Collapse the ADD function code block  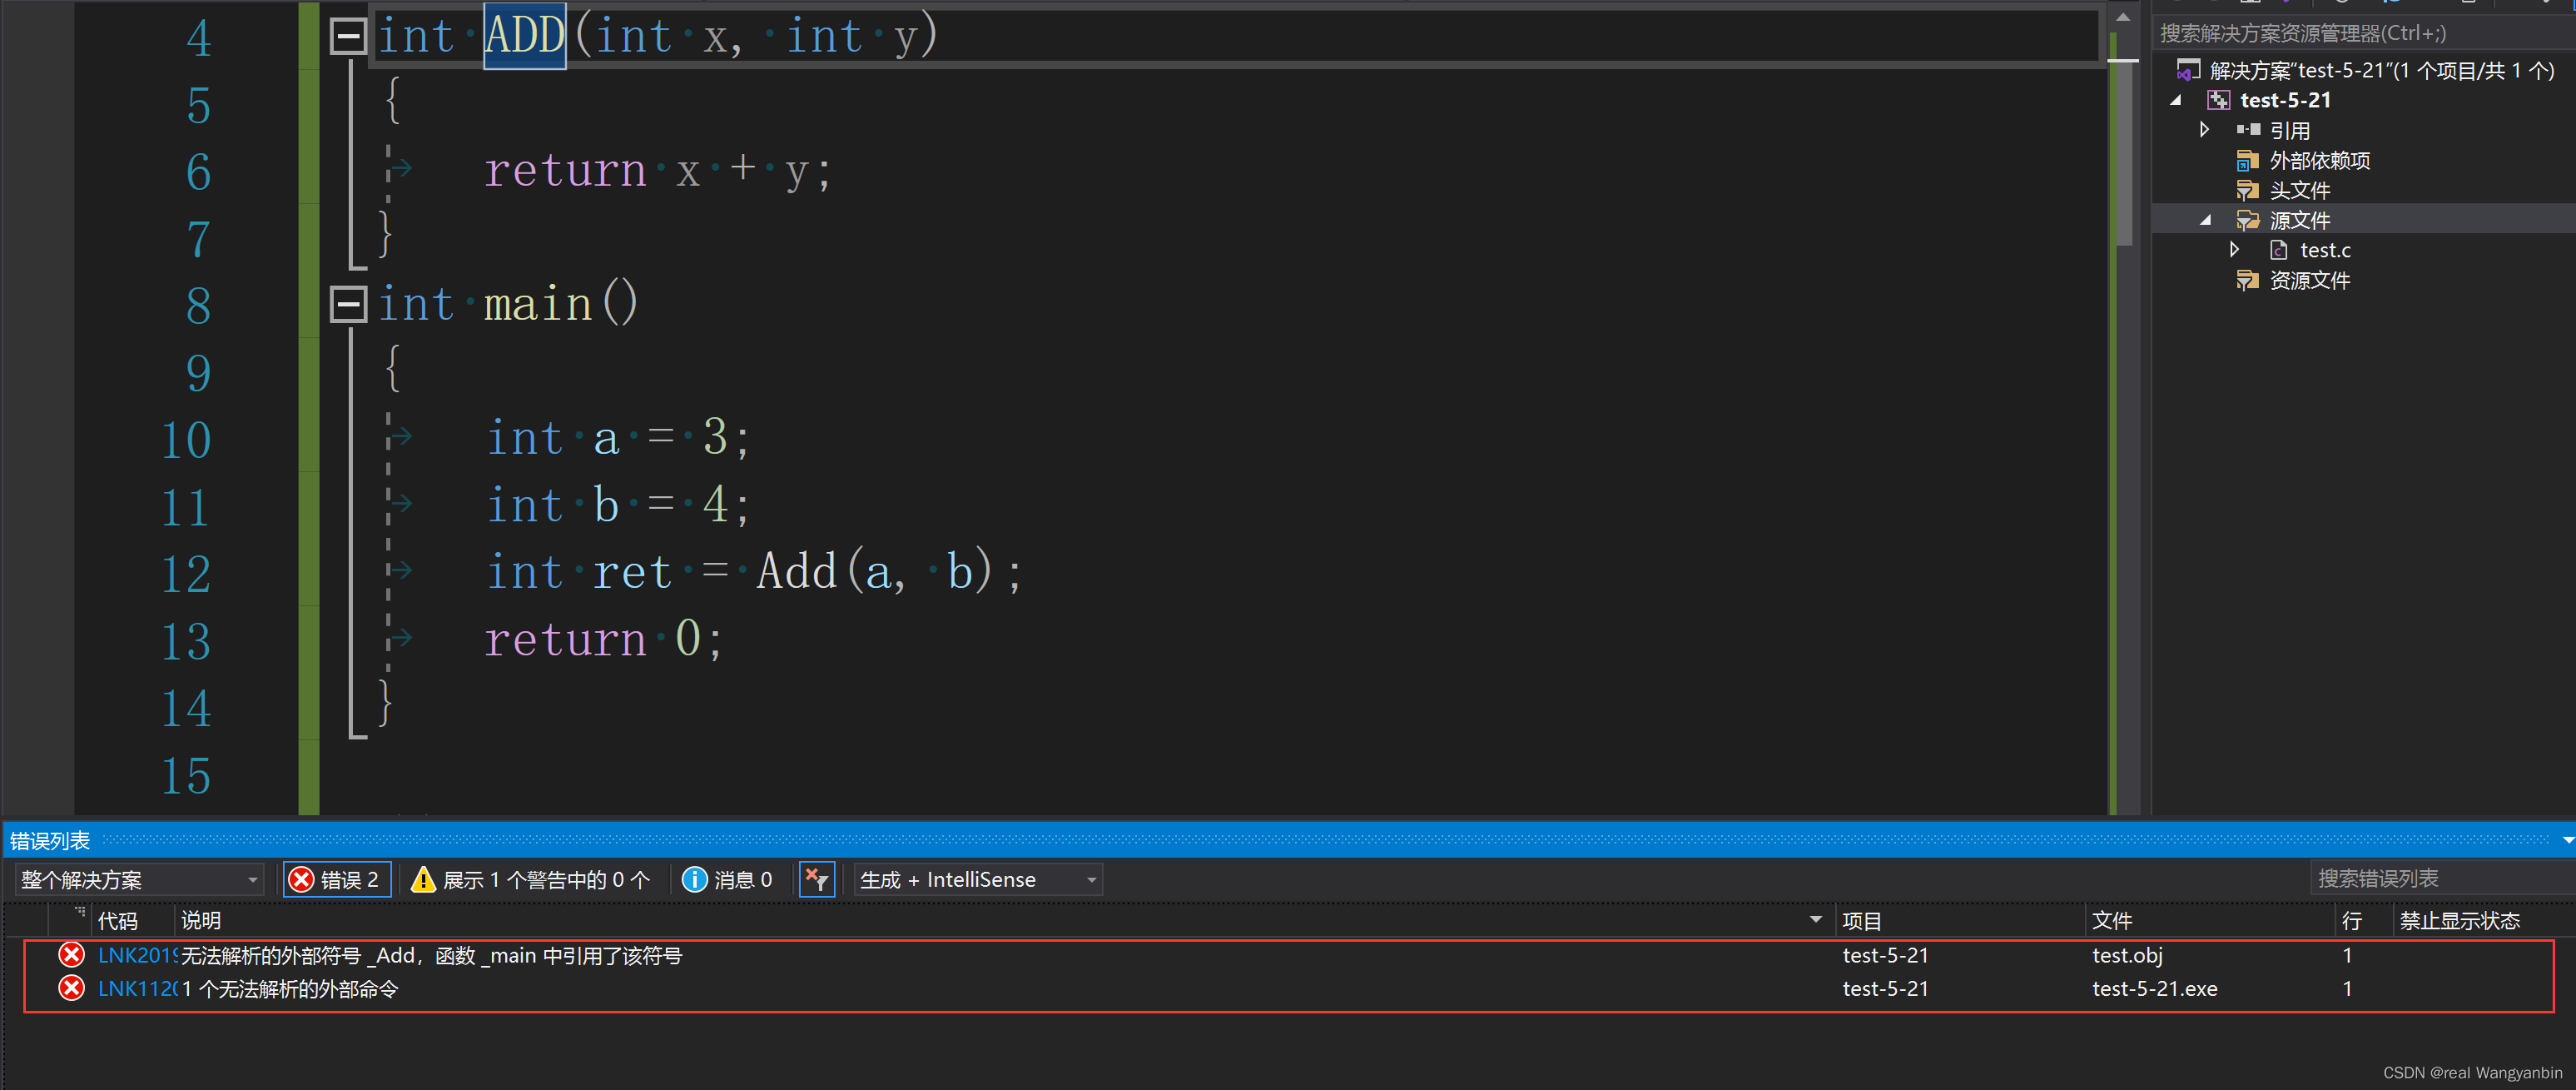pyautogui.click(x=348, y=36)
